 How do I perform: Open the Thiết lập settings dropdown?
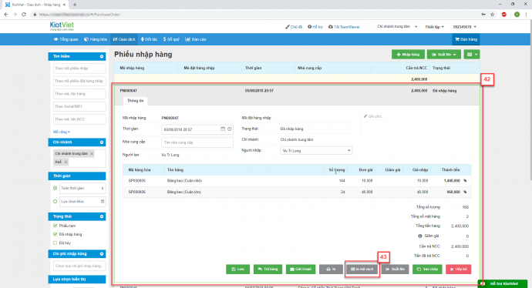point(434,27)
